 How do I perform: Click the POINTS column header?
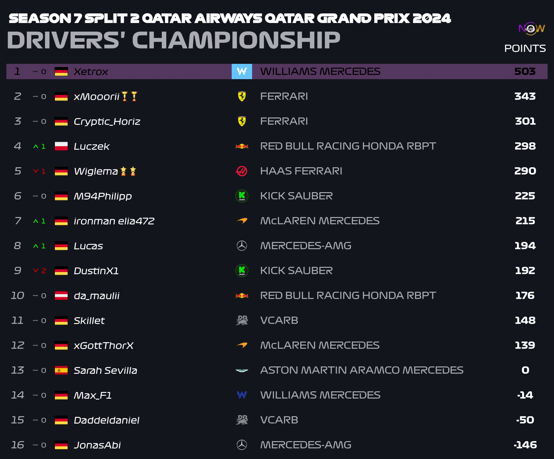(525, 49)
